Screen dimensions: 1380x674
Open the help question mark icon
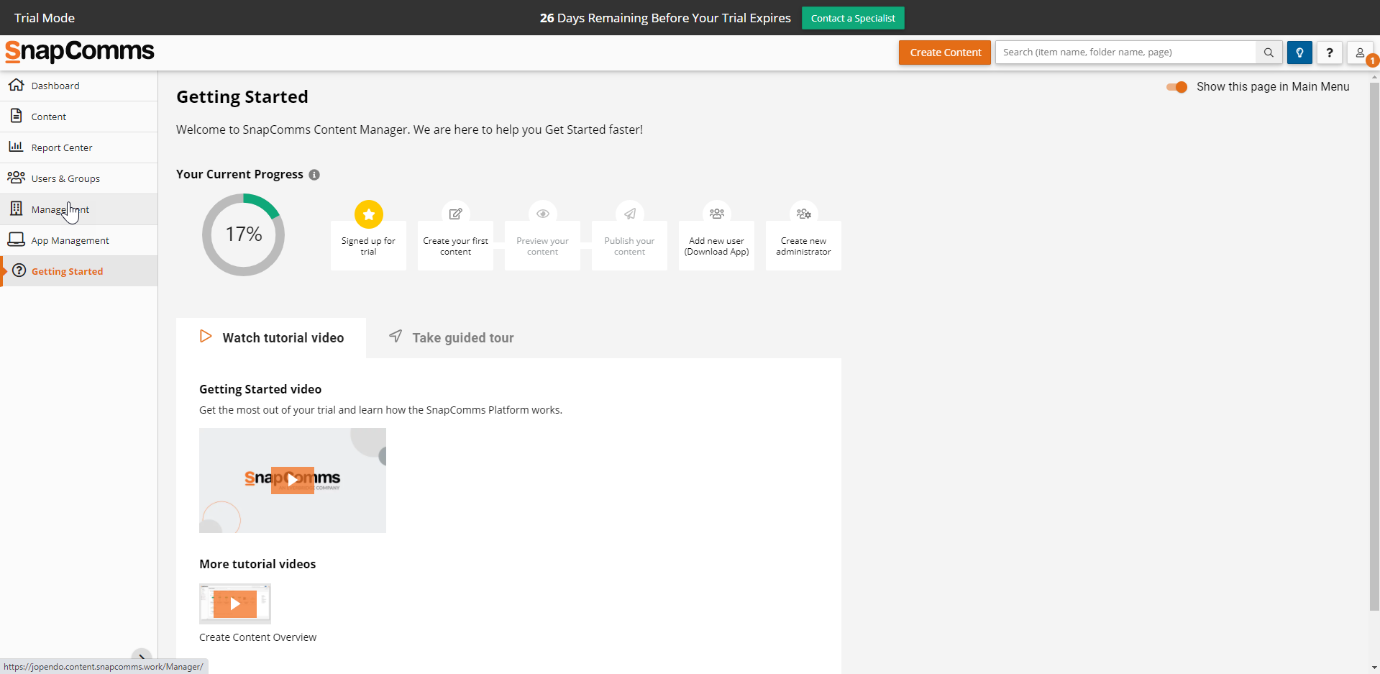(x=1330, y=53)
